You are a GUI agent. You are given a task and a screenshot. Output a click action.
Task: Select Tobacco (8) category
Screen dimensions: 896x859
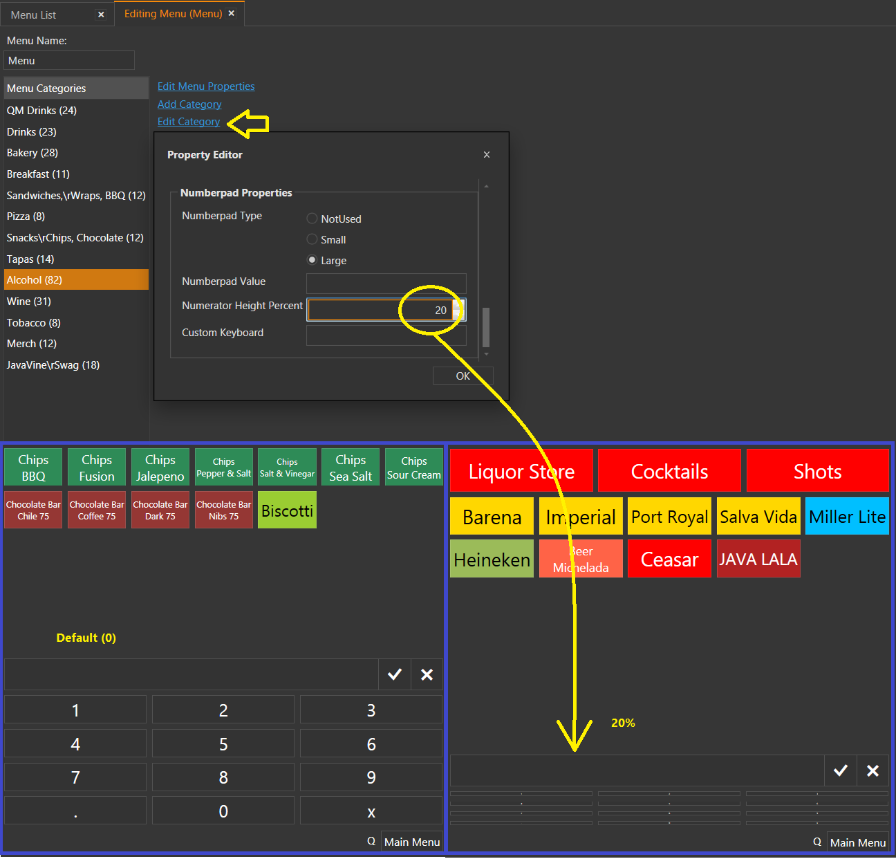click(x=76, y=323)
